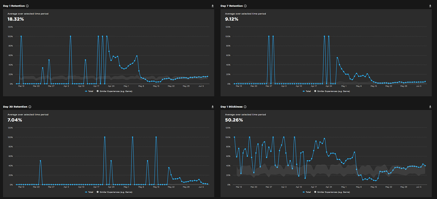Click the info icon beside Day 7 Retention
Viewport: 437px width, 199px height.
[245, 6]
